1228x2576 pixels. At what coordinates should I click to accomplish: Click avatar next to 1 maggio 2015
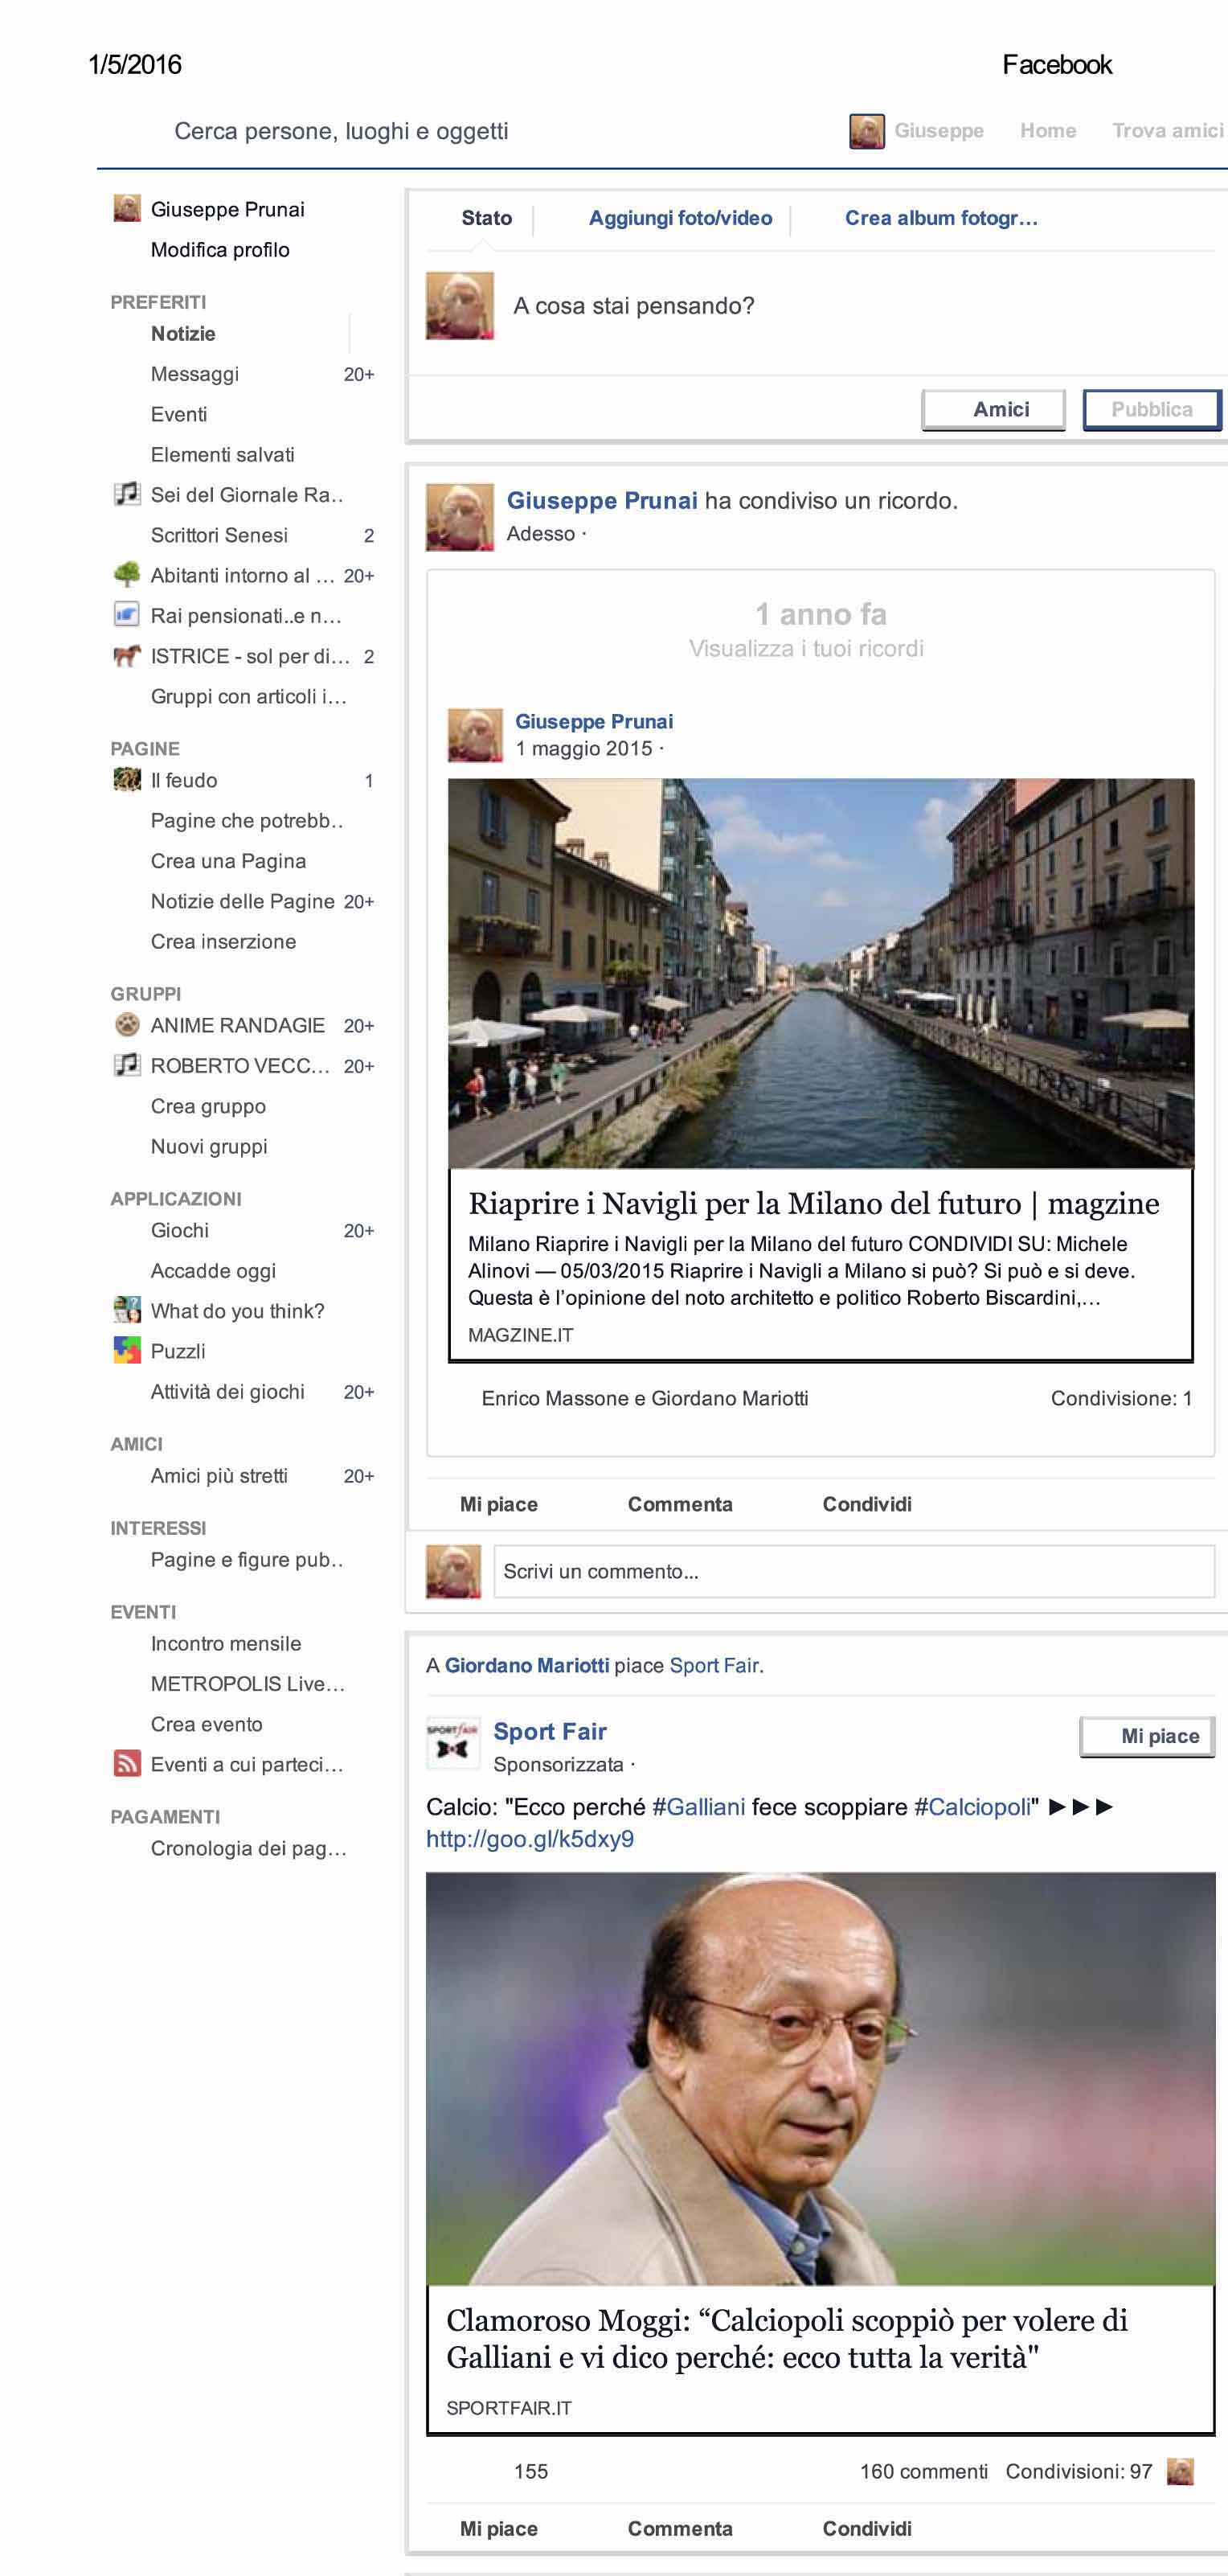[475, 735]
